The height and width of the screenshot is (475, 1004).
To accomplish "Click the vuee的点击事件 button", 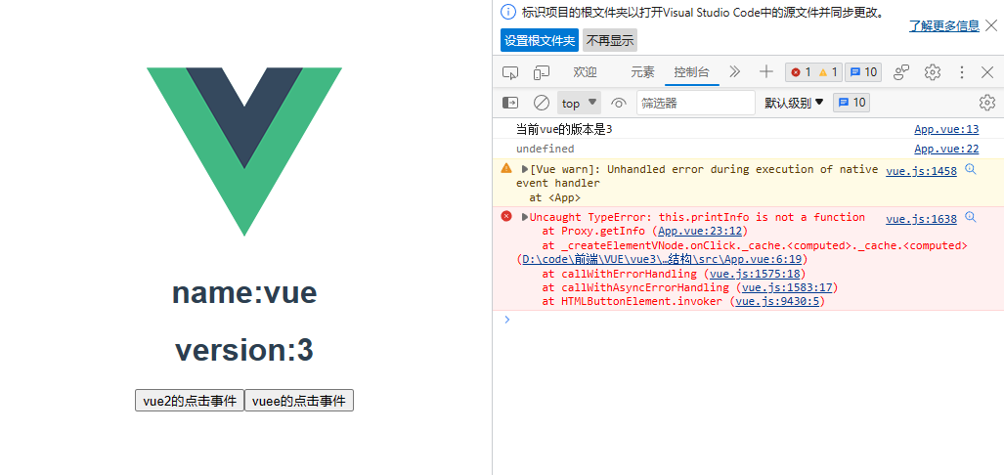I will pyautogui.click(x=299, y=401).
